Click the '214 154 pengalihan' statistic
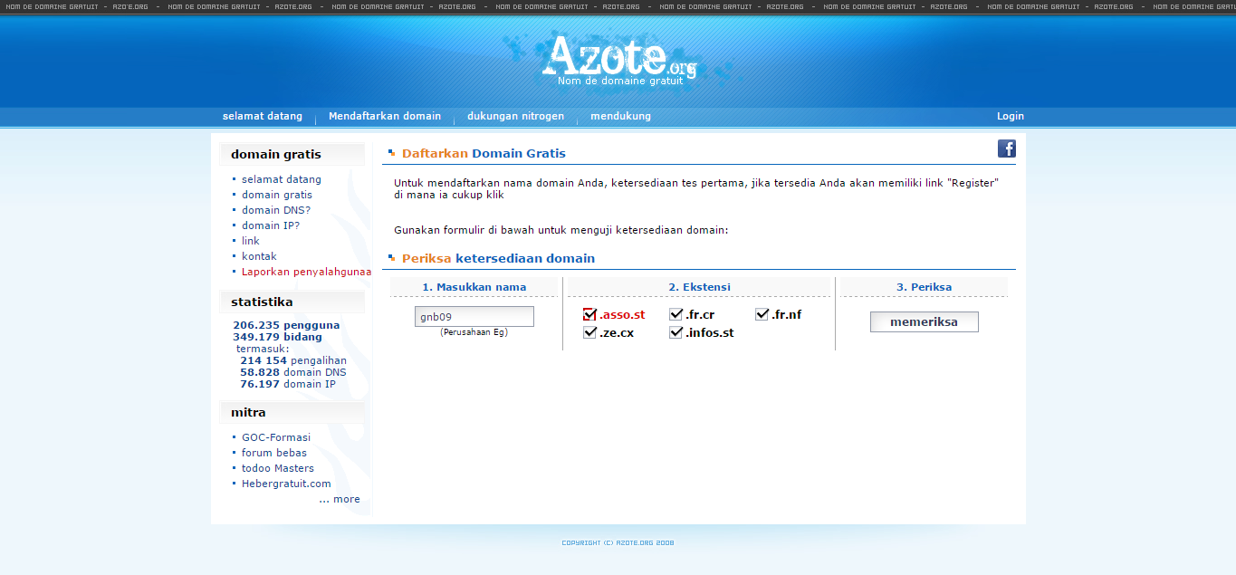Screen dimensions: 1236x575 (x=293, y=360)
